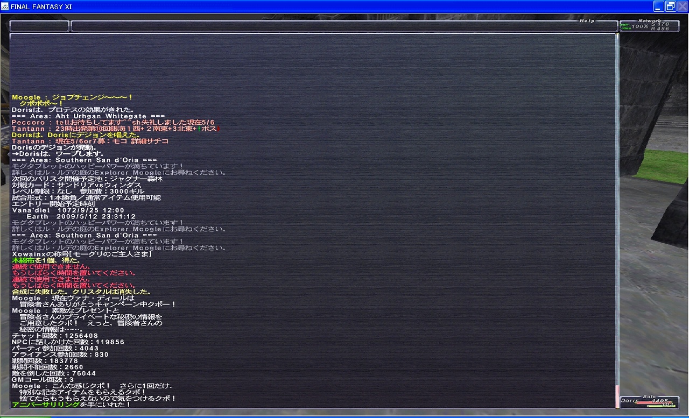
Task: Click the line 'Dorisのデジョンが発動'
Action: coord(54,147)
